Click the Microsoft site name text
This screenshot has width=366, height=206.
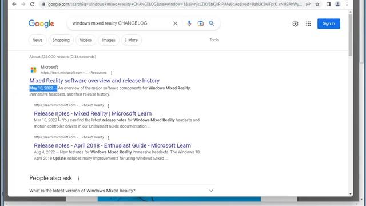tap(49, 67)
